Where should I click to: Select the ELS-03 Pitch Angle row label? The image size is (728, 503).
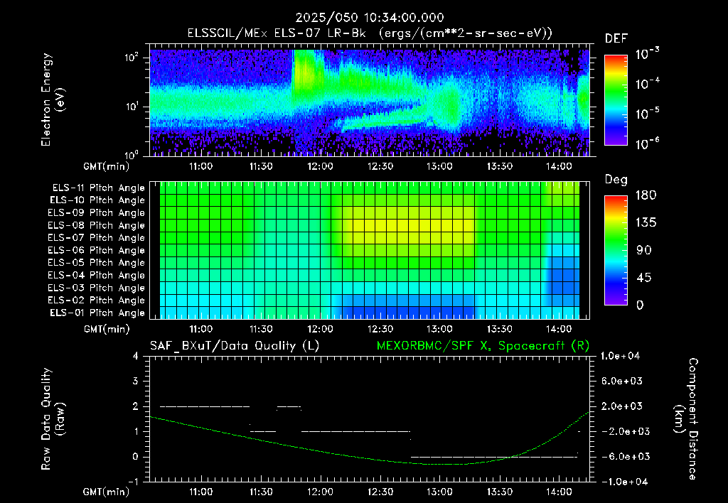point(96,288)
